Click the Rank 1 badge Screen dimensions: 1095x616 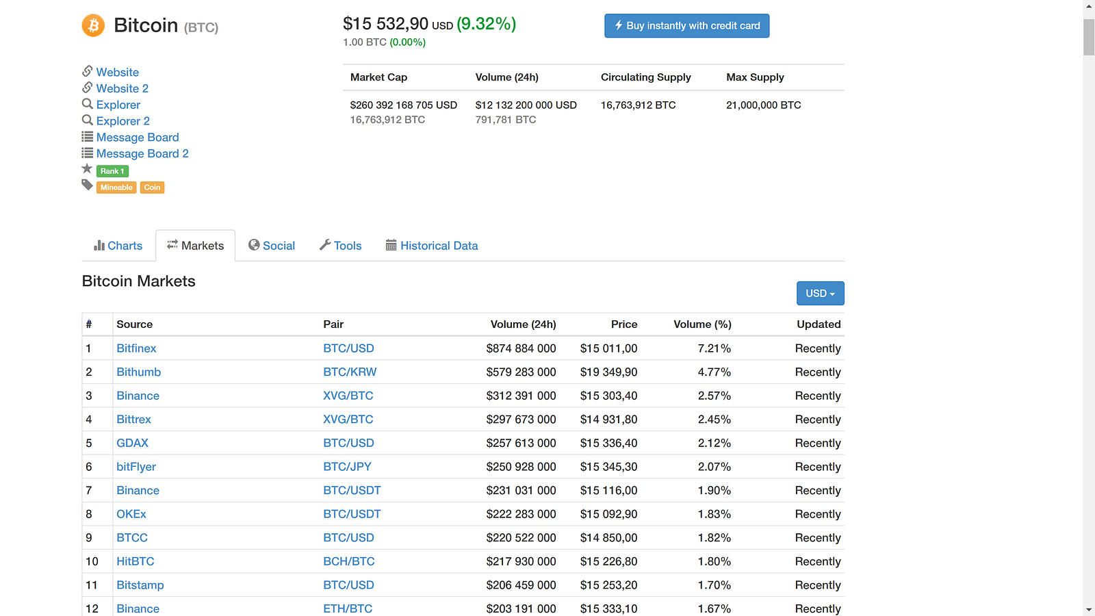[x=113, y=171]
